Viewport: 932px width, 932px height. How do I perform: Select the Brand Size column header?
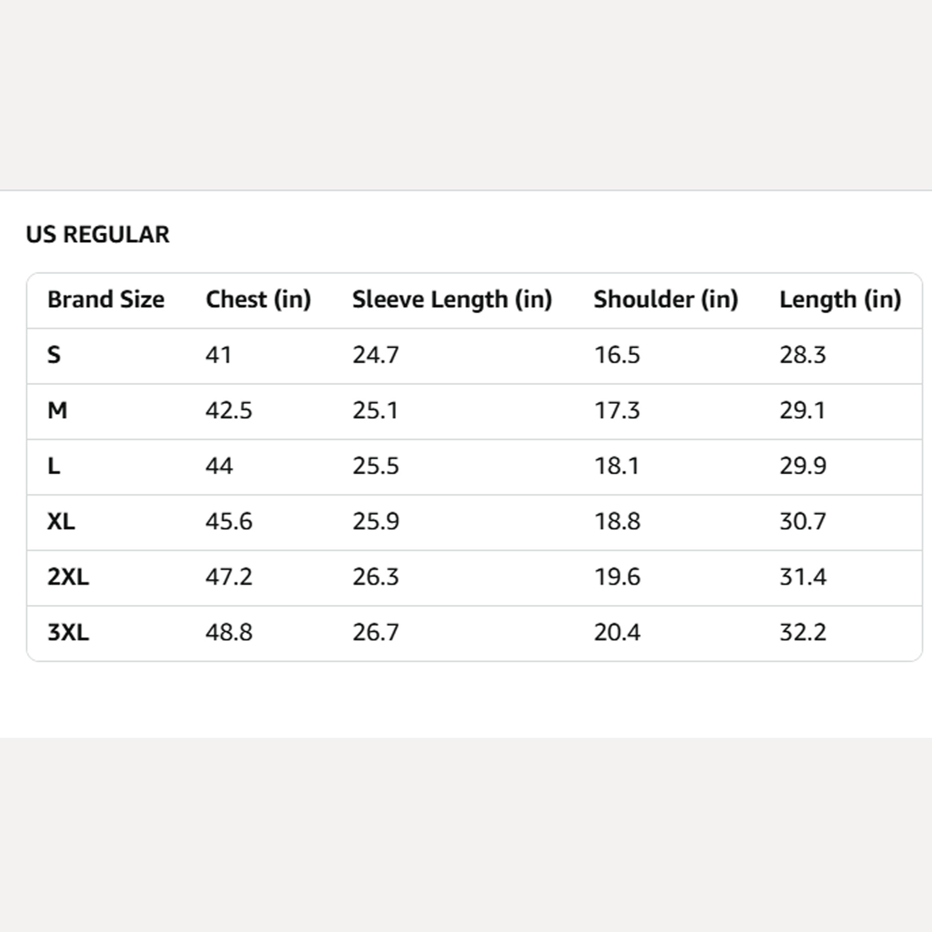coord(106,299)
